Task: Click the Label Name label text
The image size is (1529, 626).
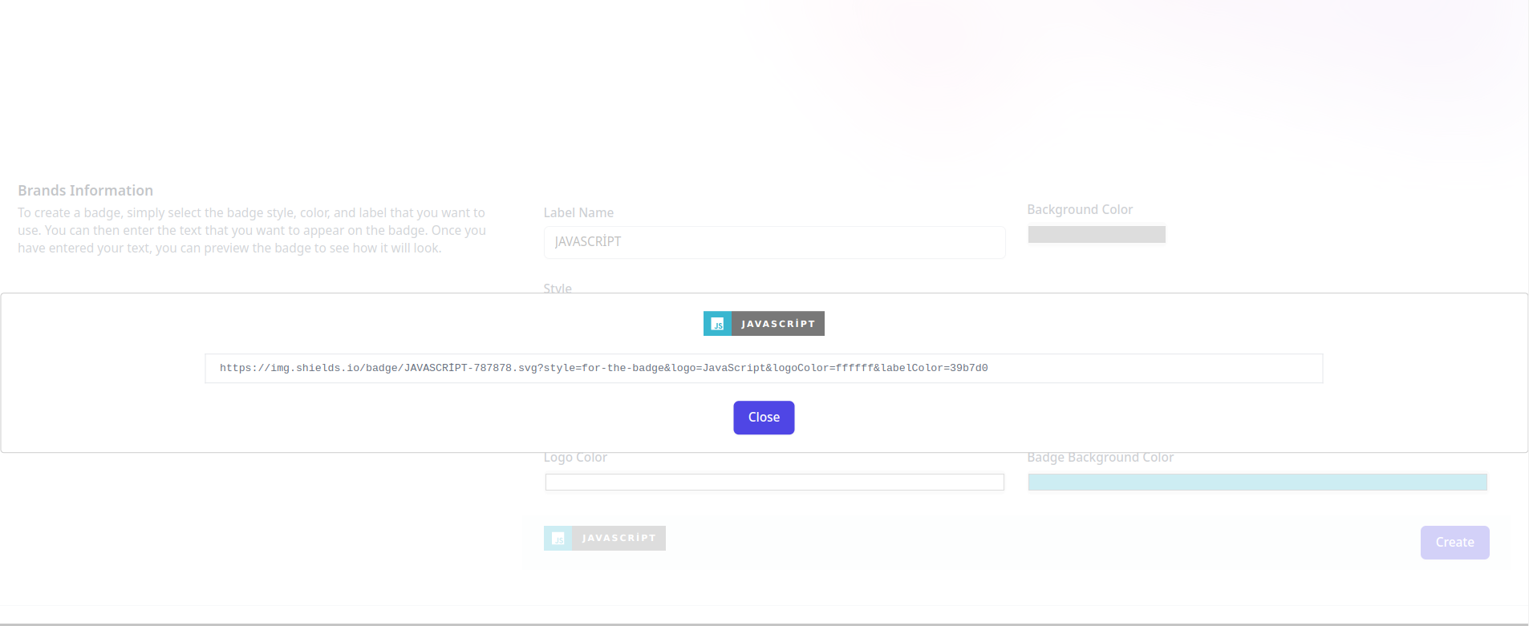Action: [578, 212]
